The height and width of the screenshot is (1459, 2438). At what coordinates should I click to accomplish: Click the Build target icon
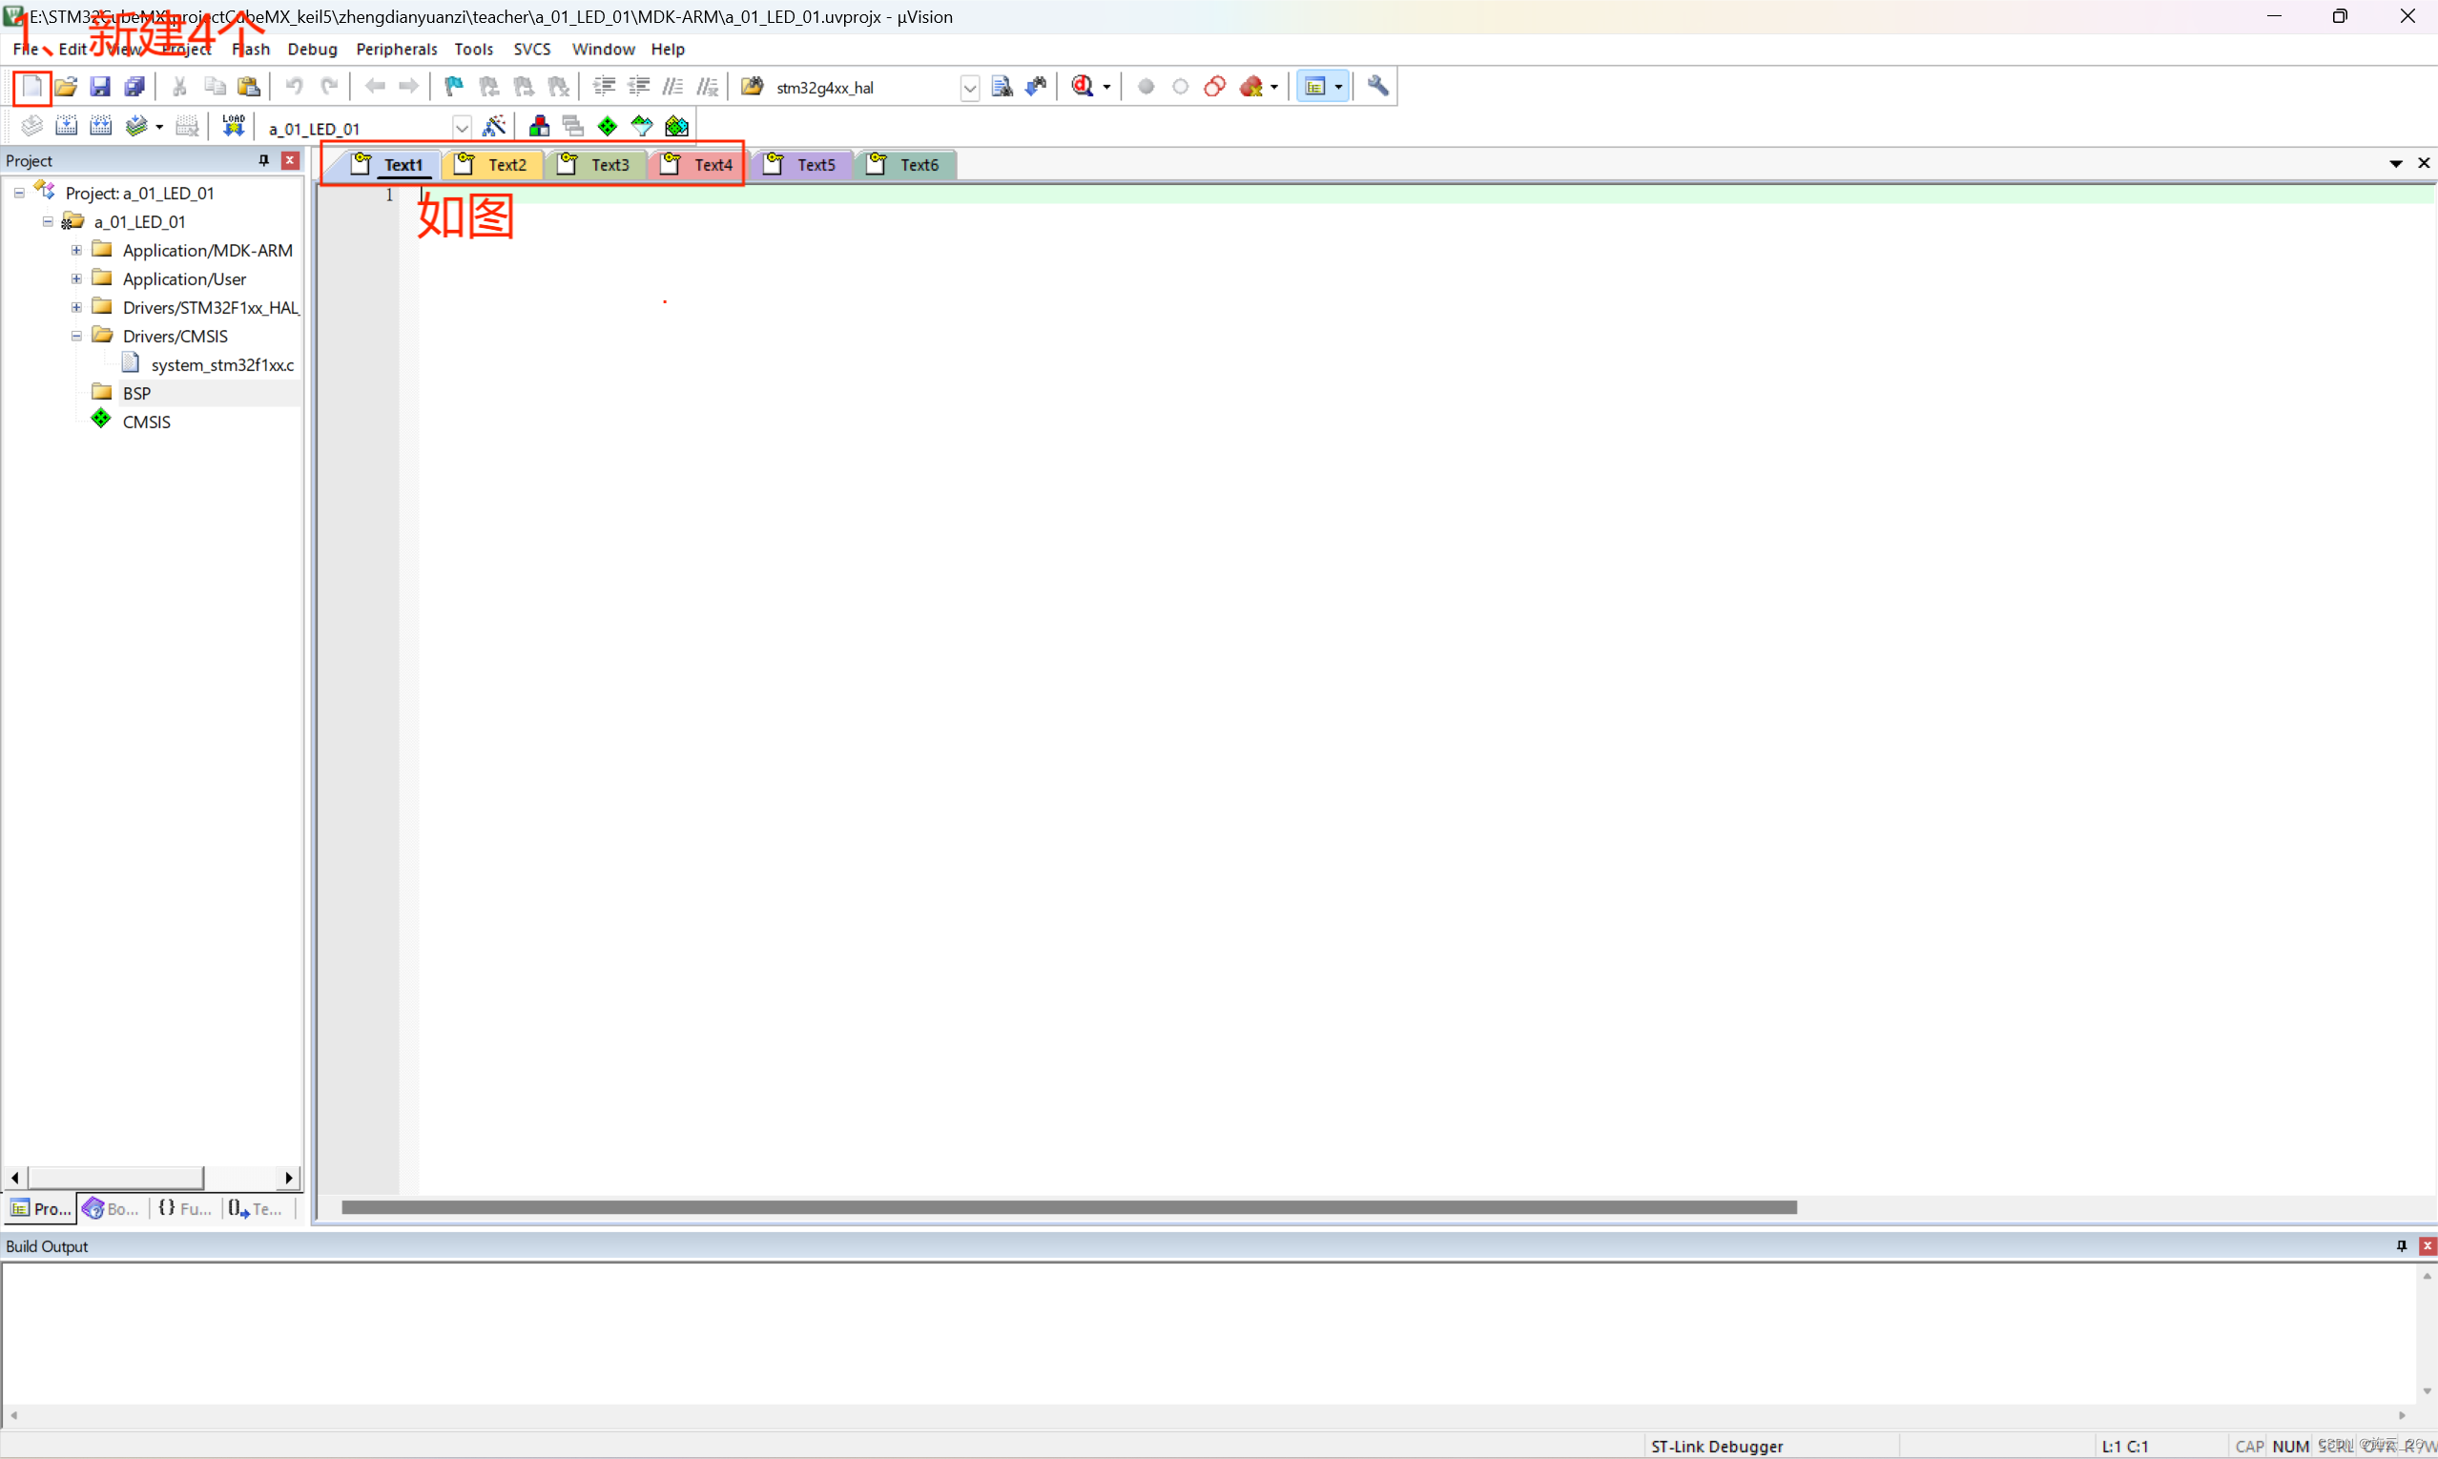tap(66, 126)
